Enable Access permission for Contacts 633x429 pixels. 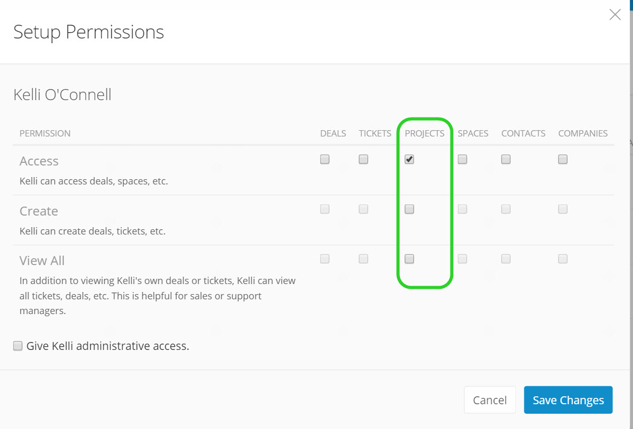[506, 159]
